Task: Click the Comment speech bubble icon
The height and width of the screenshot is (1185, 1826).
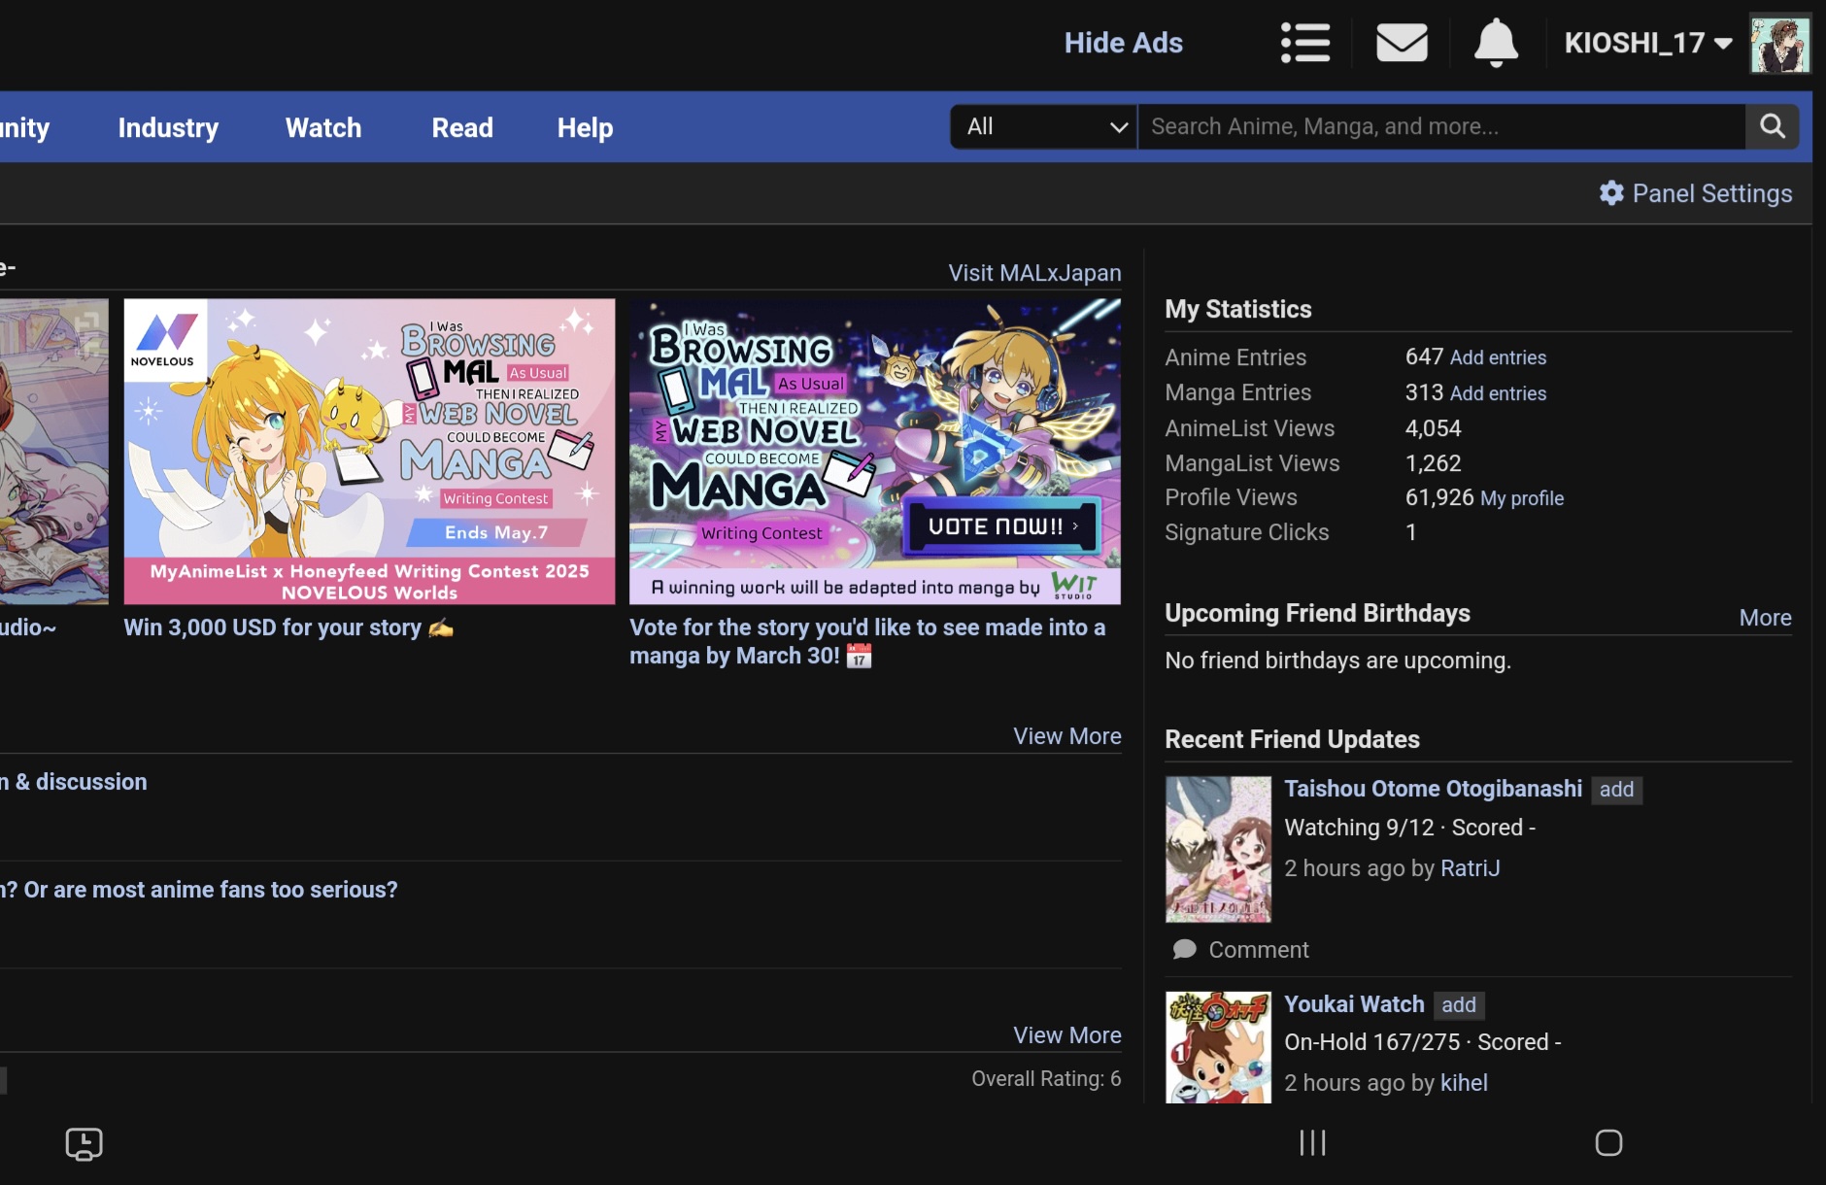Action: click(1184, 949)
